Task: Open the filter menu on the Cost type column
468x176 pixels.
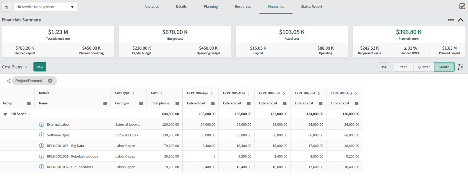Action: point(141,103)
